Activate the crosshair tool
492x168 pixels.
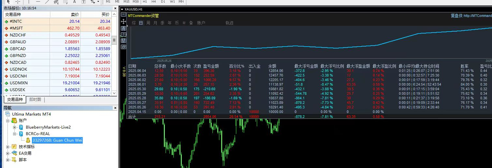(x=18, y=2)
